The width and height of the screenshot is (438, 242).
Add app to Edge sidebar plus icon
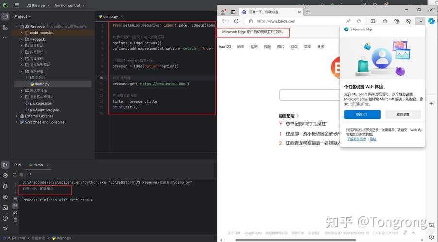point(431,103)
